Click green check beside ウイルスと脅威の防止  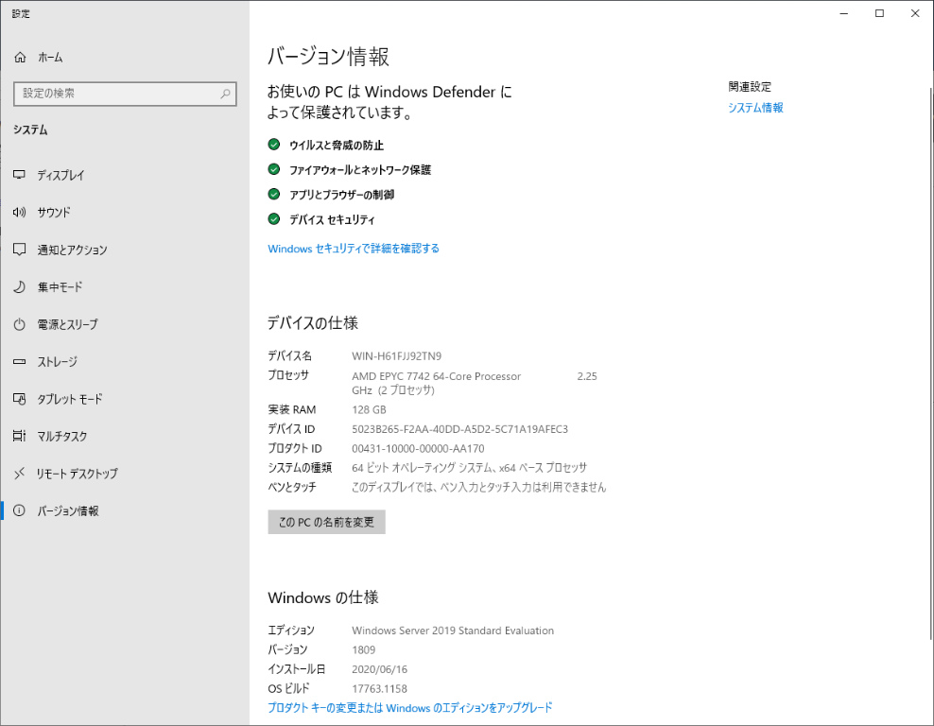point(274,145)
